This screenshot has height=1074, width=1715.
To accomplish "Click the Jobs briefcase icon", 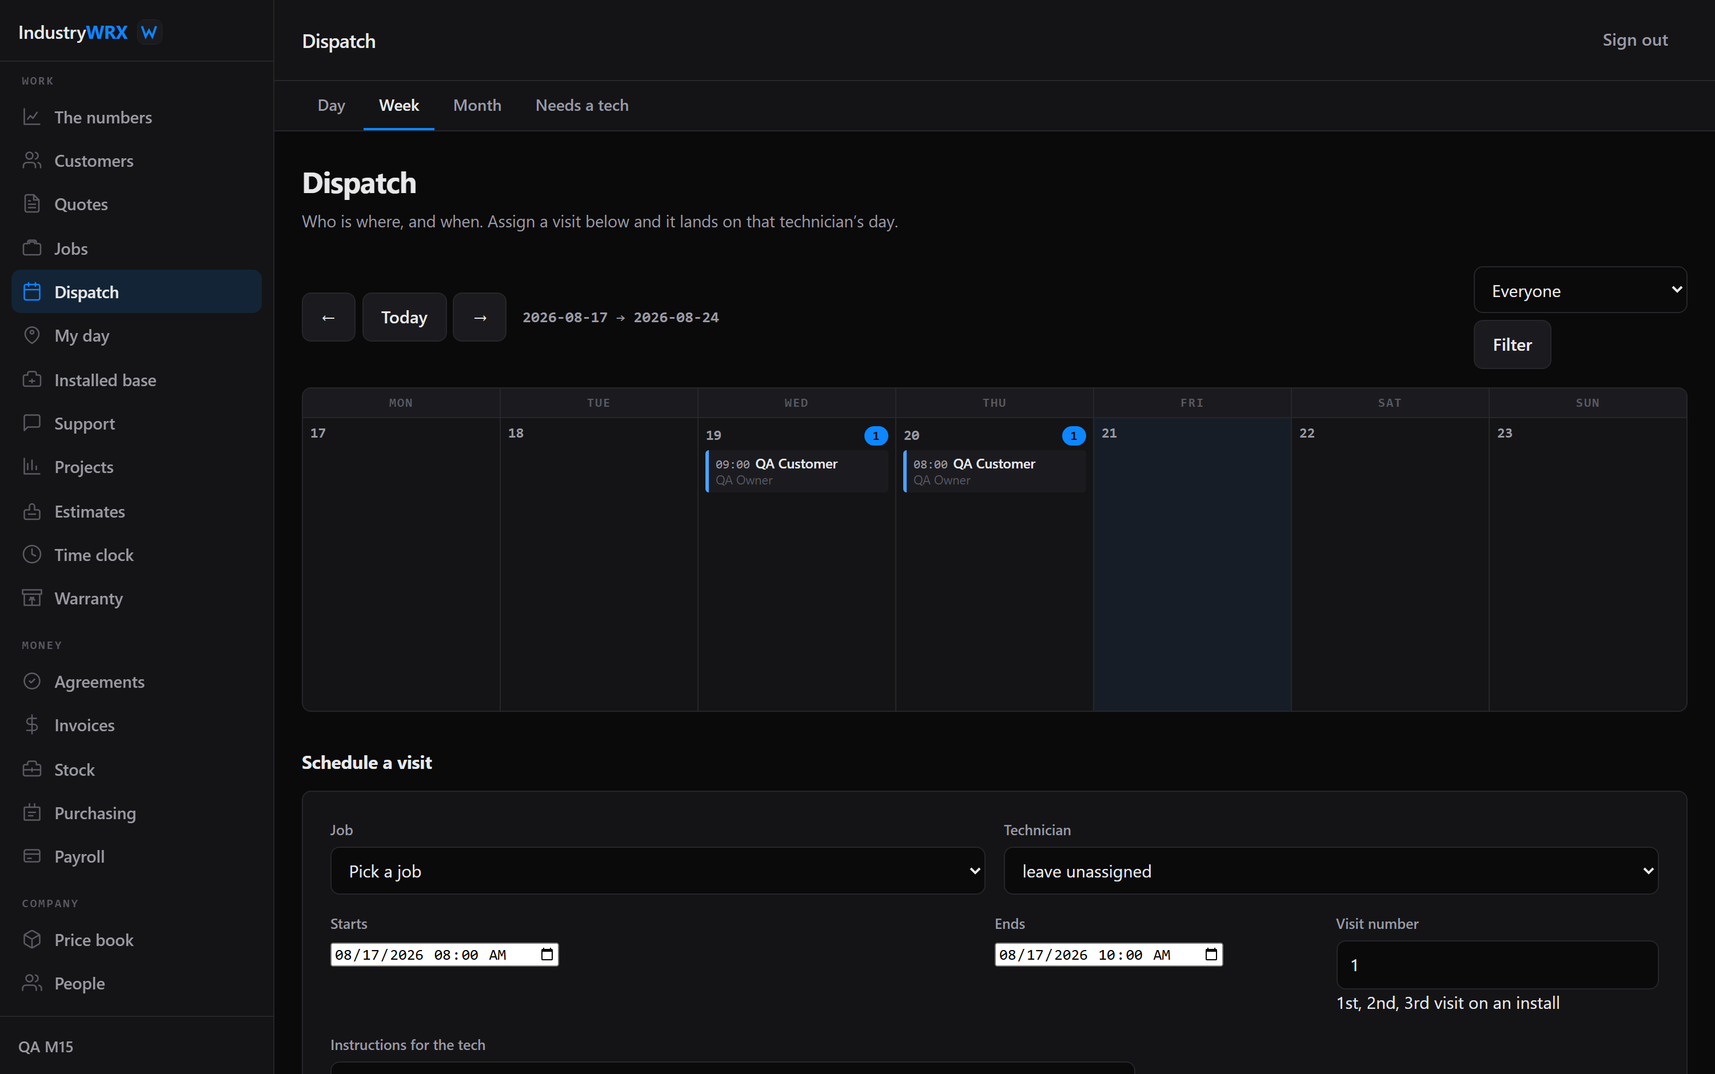I will [x=32, y=248].
